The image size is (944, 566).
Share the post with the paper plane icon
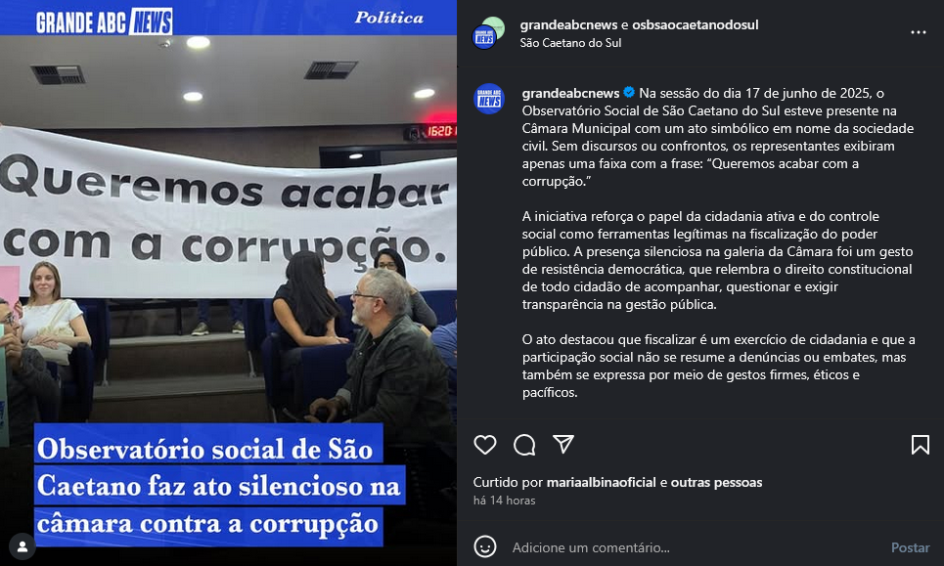[x=563, y=444]
